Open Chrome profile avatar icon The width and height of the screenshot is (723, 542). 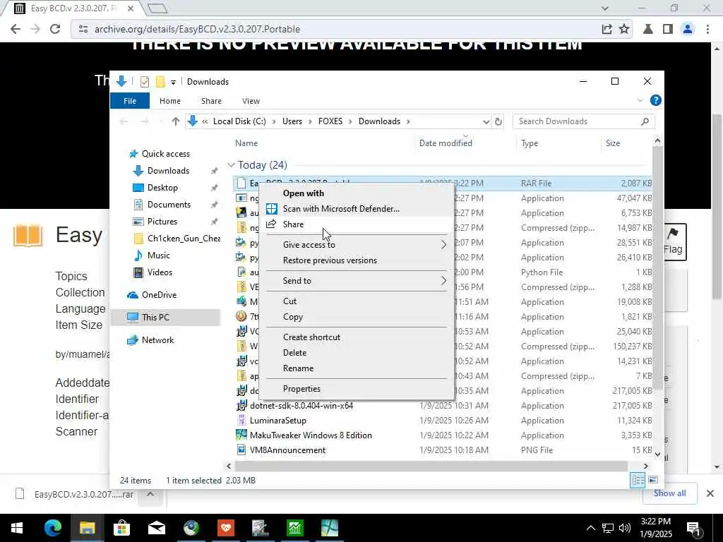click(x=687, y=29)
